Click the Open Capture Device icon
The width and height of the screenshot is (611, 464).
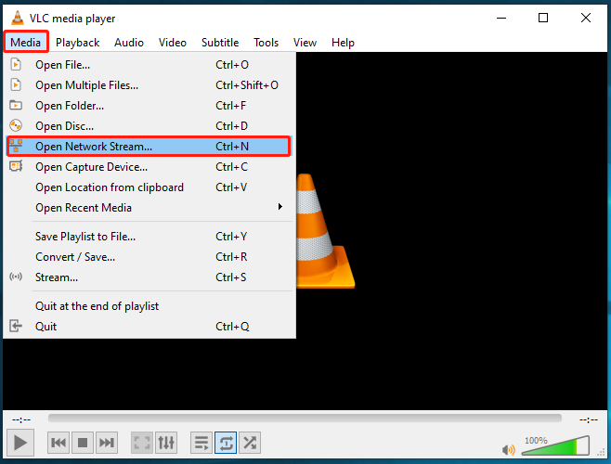[x=16, y=166]
